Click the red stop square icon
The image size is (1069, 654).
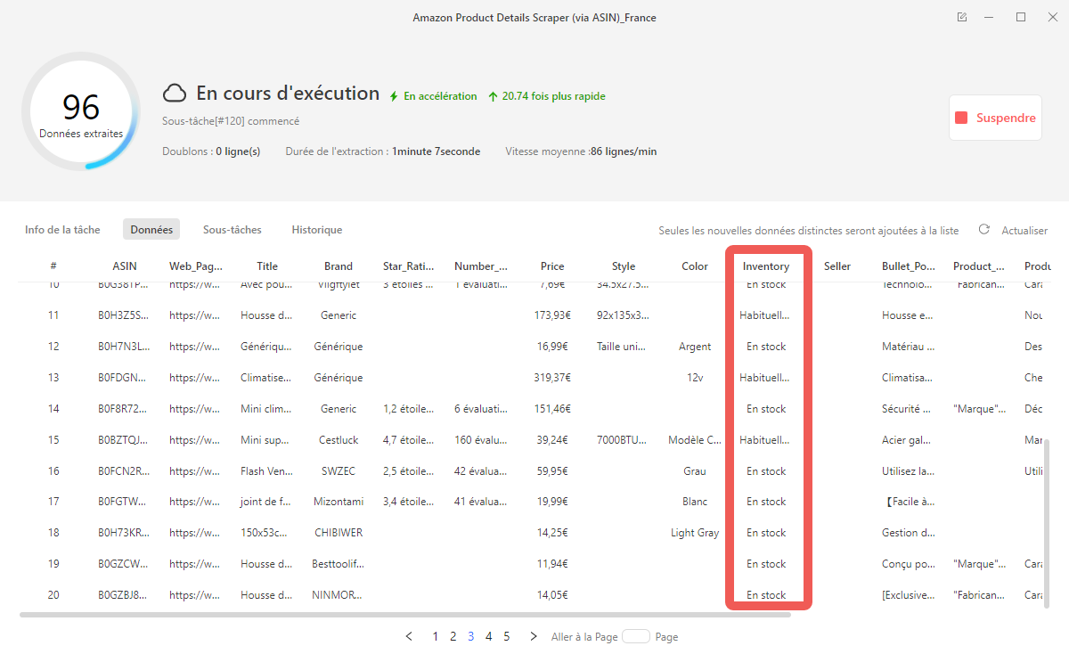tap(961, 118)
